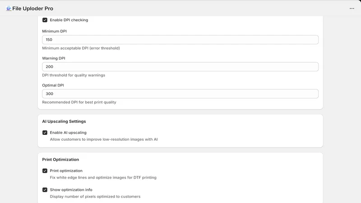Toggle Enable AI upscaling checkbox
The width and height of the screenshot is (361, 203).
45,133
